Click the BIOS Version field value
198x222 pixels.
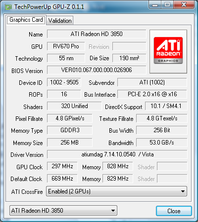pyautogui.click(x=97, y=70)
